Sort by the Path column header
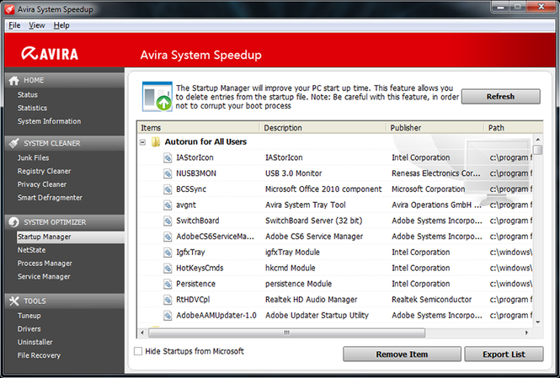This screenshot has height=378, width=560. click(514, 127)
